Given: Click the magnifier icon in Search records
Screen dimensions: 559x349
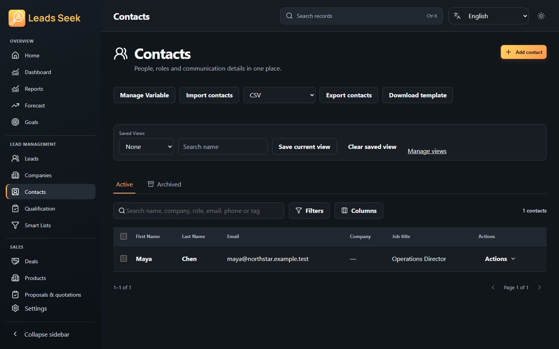Looking at the screenshot, I should (289, 16).
